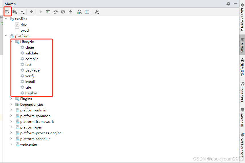
Task: Select the Maven side tab
Action: point(242,45)
